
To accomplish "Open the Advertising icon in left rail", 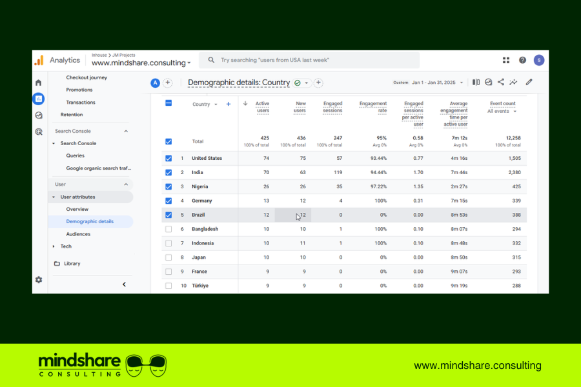I will click(39, 132).
